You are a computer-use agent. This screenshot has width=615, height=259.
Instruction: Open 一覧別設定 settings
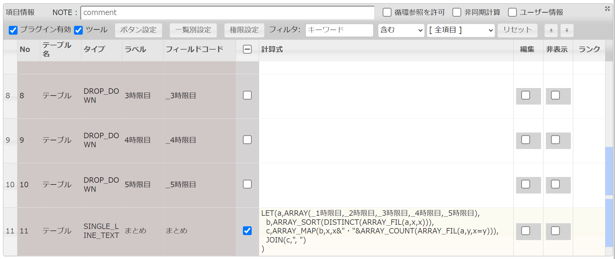tap(193, 30)
